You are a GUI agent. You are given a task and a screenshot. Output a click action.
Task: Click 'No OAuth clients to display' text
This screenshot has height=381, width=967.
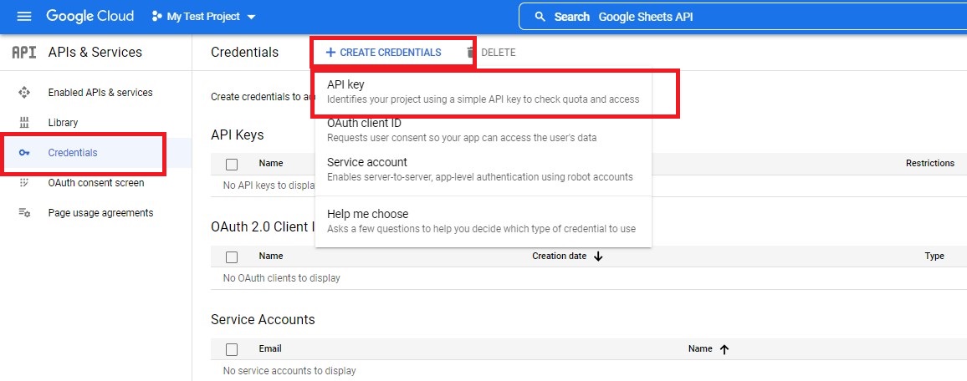[x=281, y=278]
